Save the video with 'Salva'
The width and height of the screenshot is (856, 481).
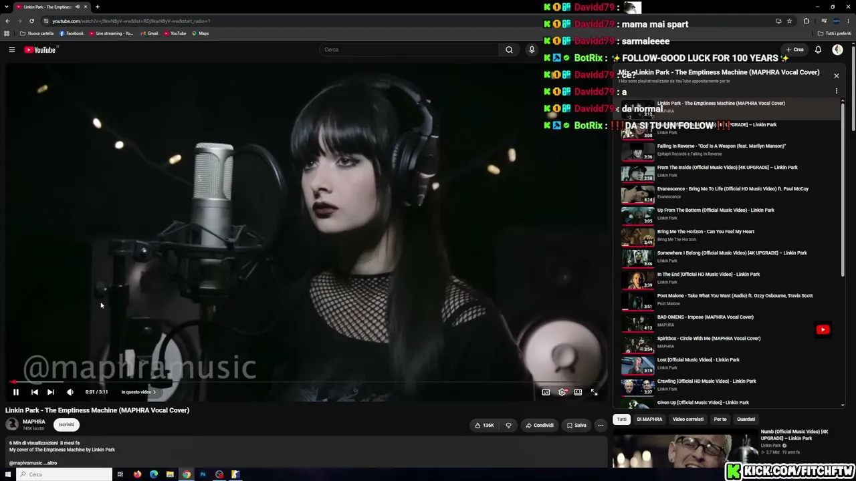pyautogui.click(x=576, y=426)
